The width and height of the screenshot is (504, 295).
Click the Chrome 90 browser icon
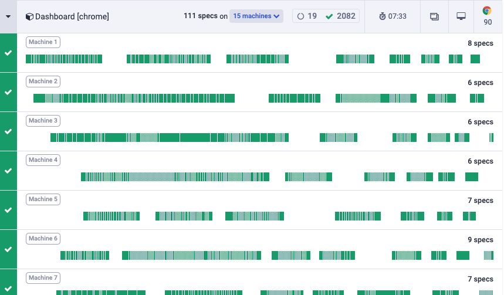(x=488, y=12)
